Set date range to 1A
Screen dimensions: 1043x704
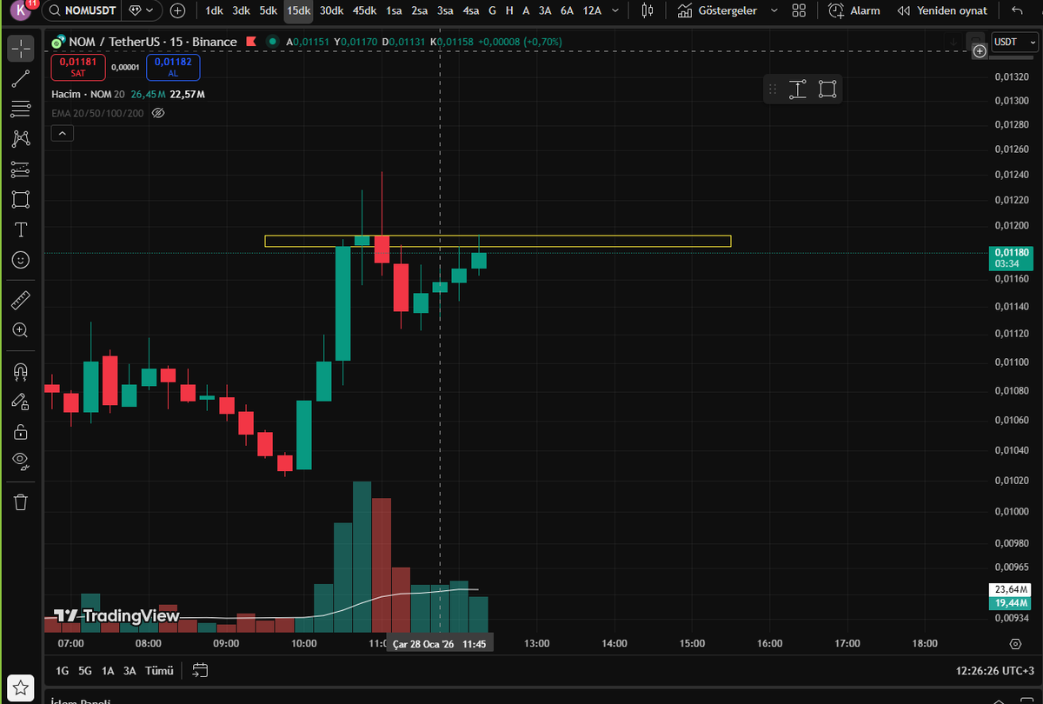coord(108,670)
